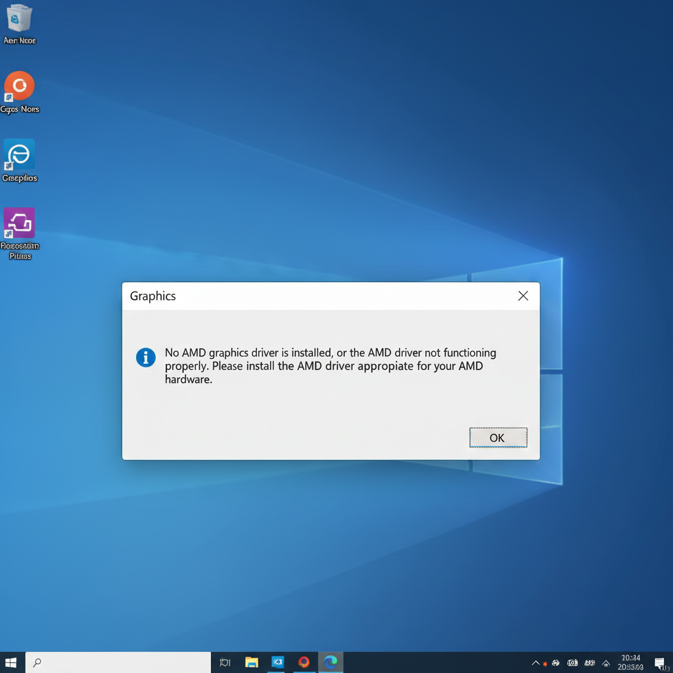
Task: Open the Start menu
Action: pyautogui.click(x=11, y=662)
